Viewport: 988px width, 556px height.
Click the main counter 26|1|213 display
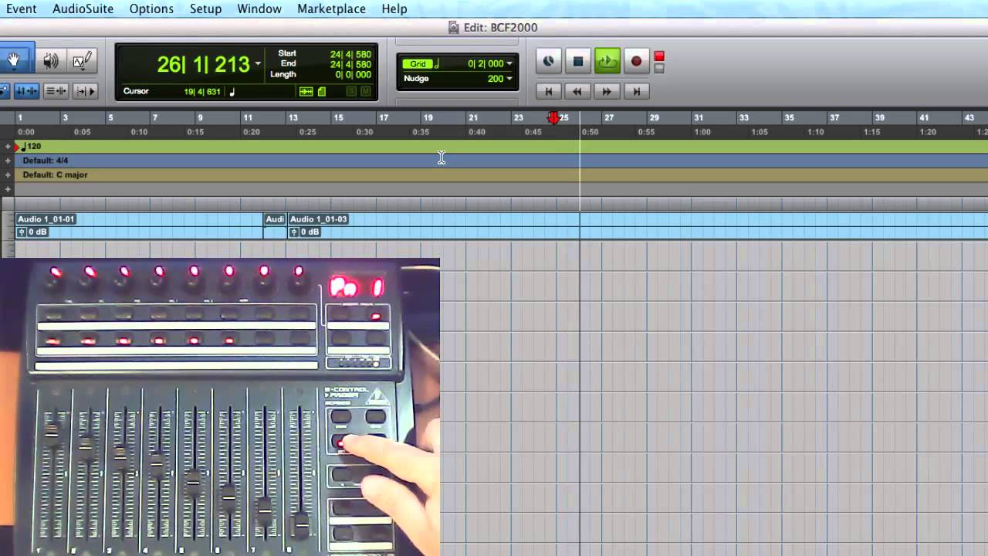click(203, 64)
